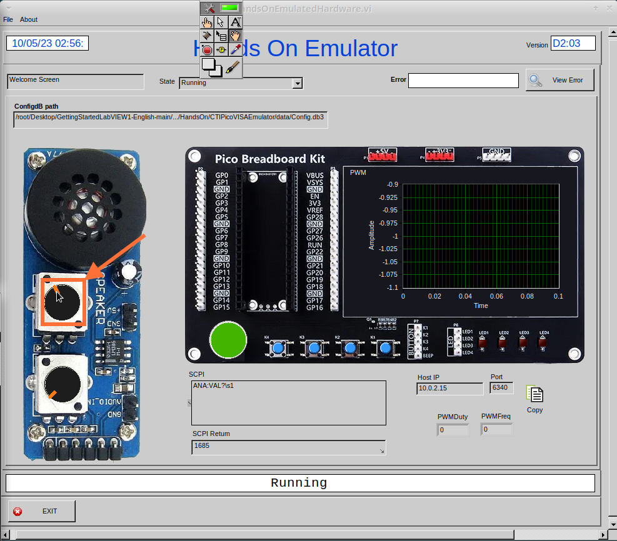Screen dimensions: 617x541
Task: Click the horizontal scrollbar left arrow
Action: pos(5,535)
